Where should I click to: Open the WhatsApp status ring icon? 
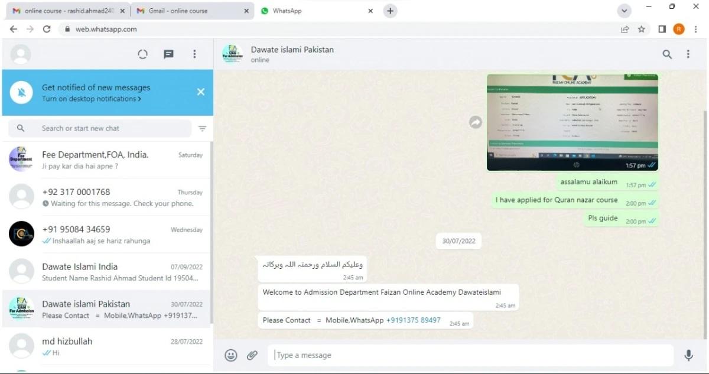[142, 54]
